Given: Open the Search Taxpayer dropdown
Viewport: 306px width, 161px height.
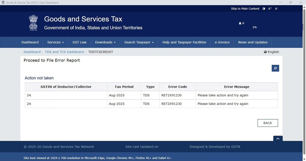Looking at the screenshot, I should tap(139, 42).
